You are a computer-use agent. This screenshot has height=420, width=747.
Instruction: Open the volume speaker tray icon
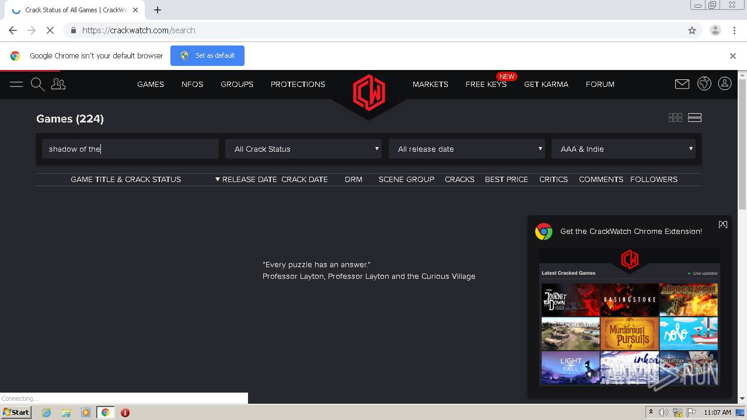click(663, 412)
